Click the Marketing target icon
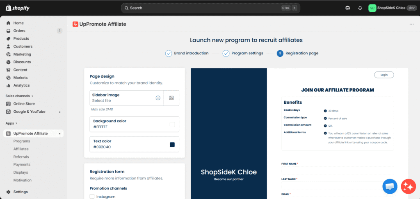420x199 pixels. point(8,54)
